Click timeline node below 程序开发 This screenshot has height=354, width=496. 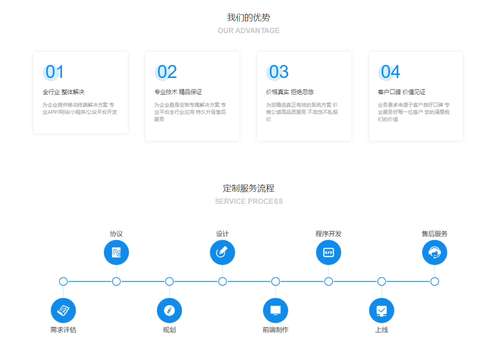pos(328,281)
